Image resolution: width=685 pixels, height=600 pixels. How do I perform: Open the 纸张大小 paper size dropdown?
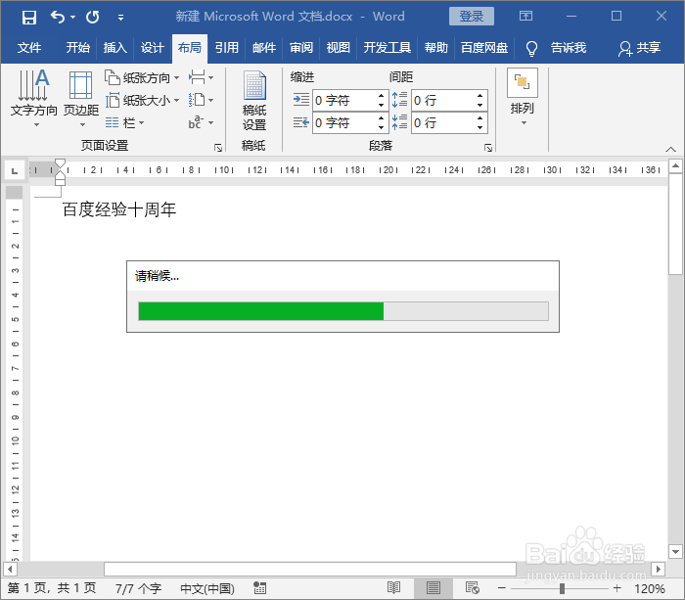click(x=142, y=101)
